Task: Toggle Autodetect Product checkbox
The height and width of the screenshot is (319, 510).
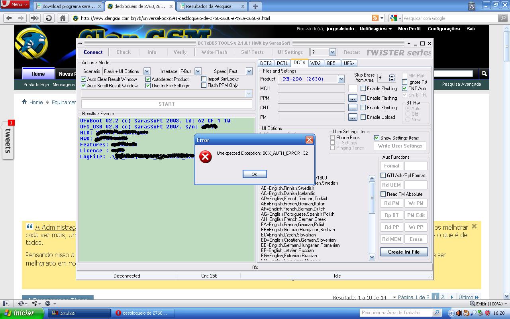Action: pyautogui.click(x=148, y=79)
